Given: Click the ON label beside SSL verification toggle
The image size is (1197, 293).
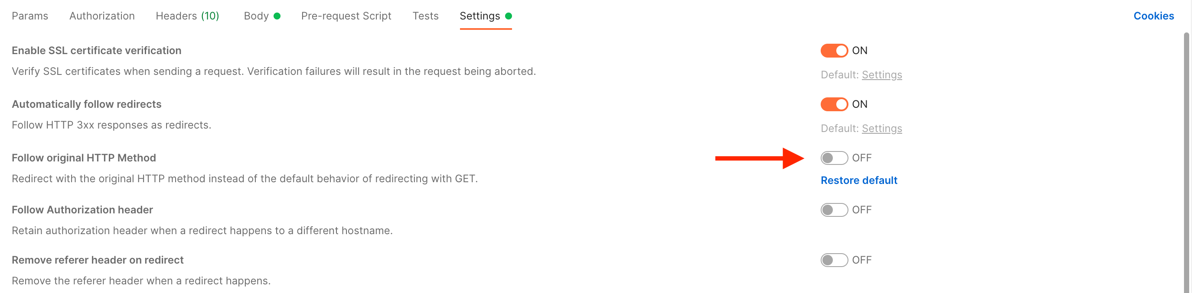Looking at the screenshot, I should [860, 51].
